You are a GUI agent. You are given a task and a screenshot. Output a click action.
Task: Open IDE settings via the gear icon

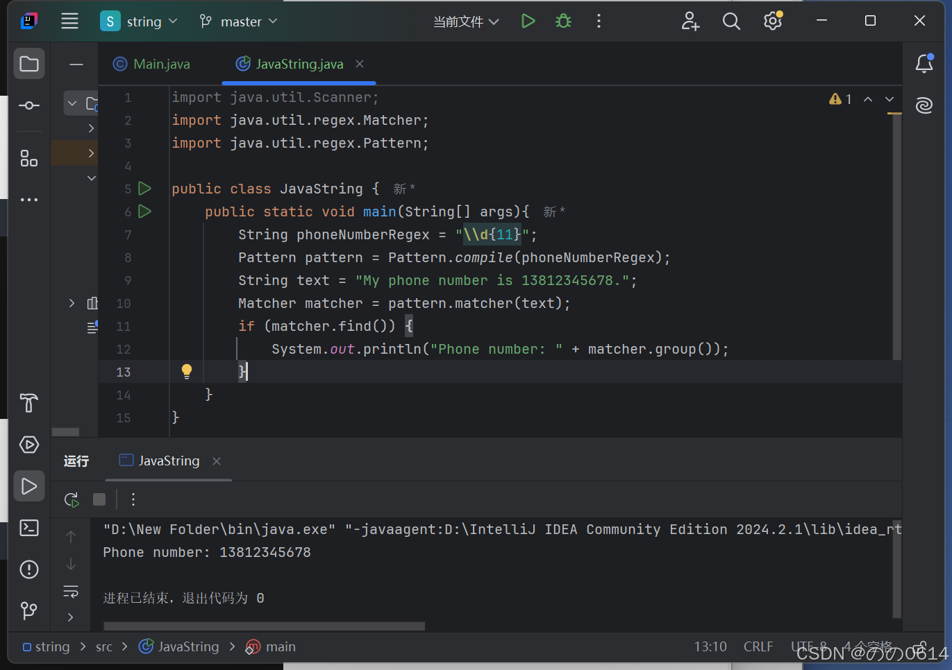772,21
